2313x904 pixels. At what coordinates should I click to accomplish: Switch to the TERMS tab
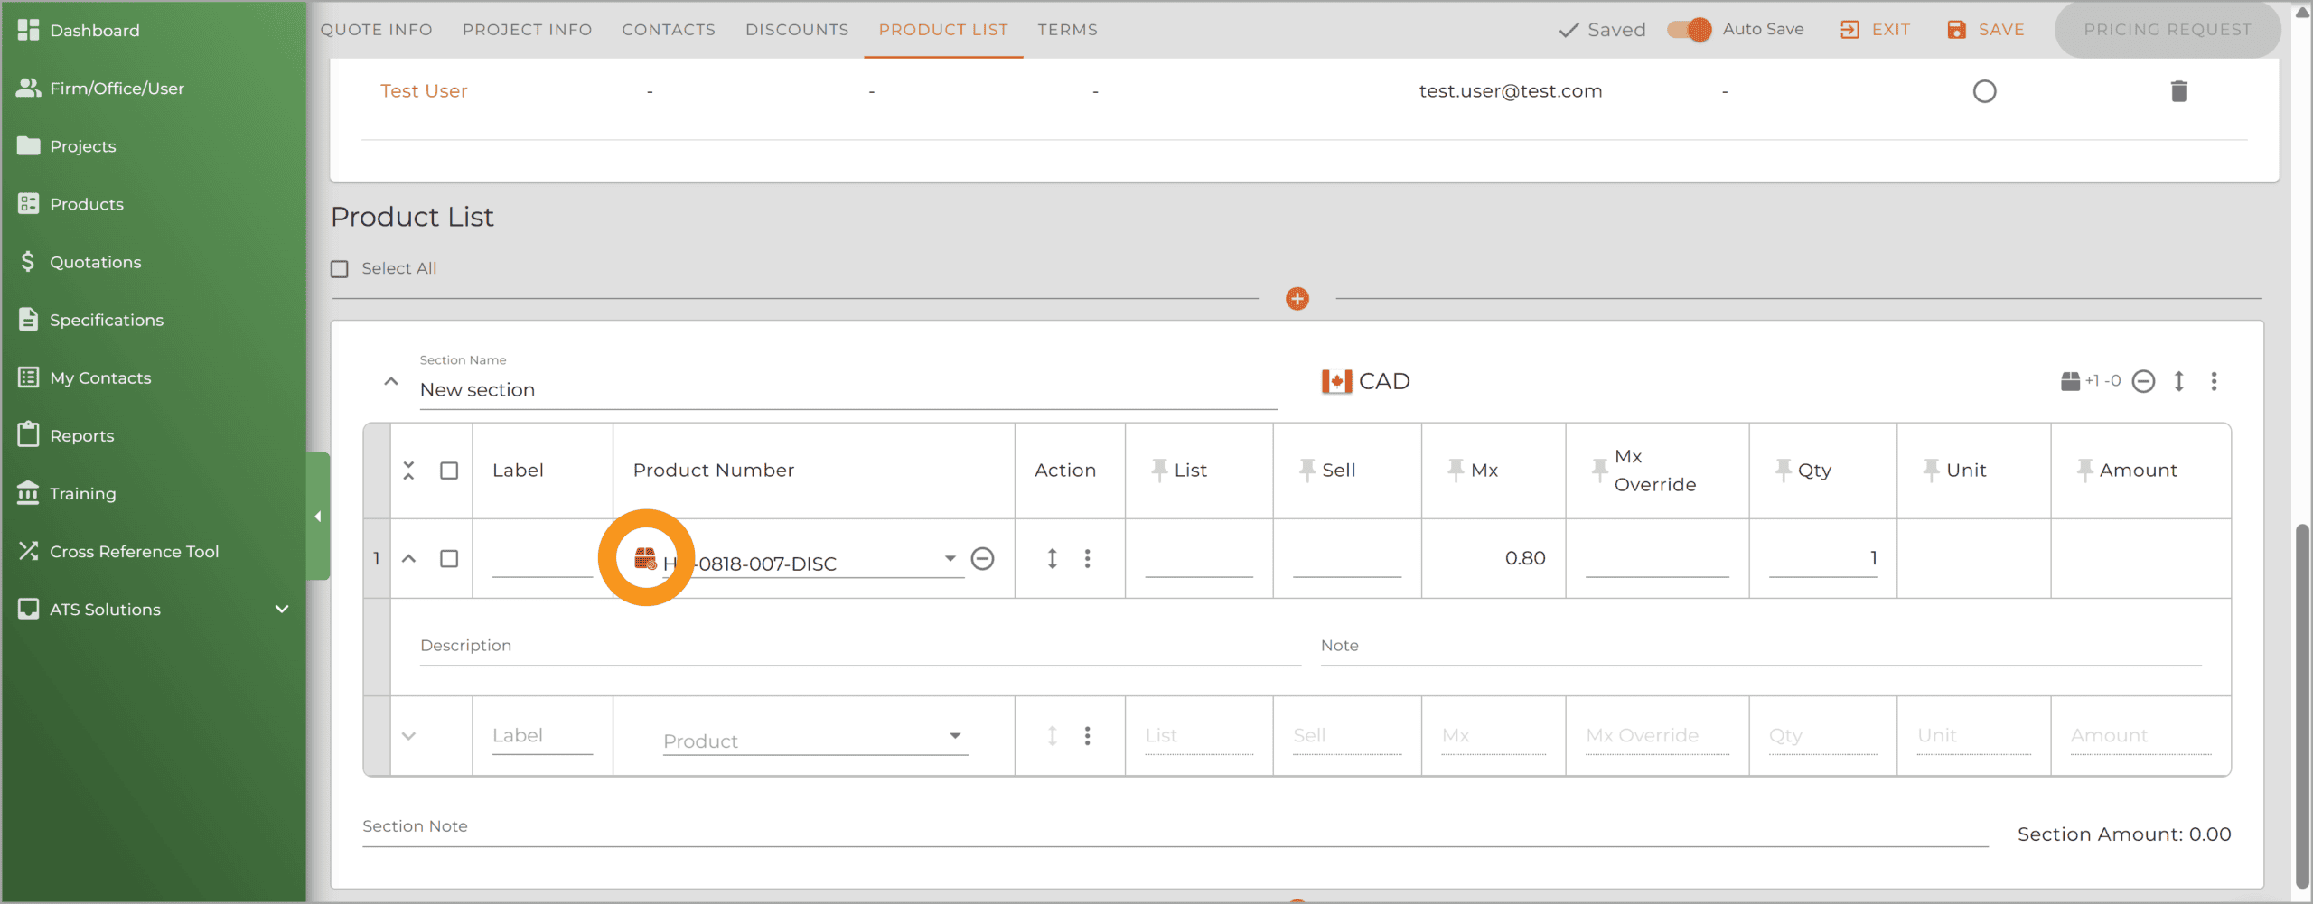click(1067, 30)
